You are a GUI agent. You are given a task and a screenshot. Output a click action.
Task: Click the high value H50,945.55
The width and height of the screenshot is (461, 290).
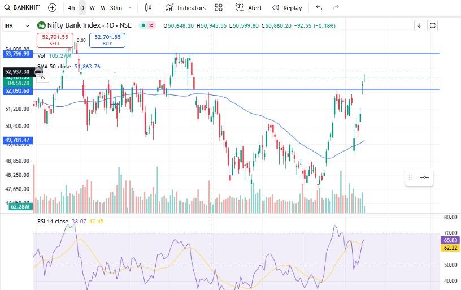click(212, 26)
